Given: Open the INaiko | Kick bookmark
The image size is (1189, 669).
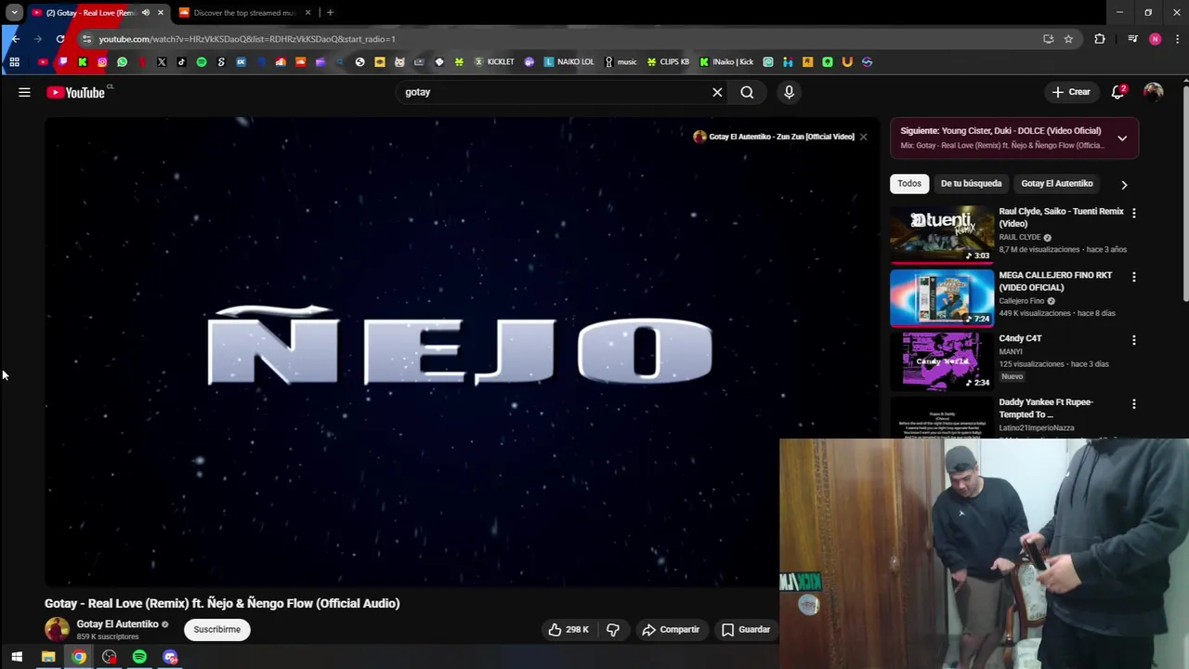Looking at the screenshot, I should click(x=726, y=62).
